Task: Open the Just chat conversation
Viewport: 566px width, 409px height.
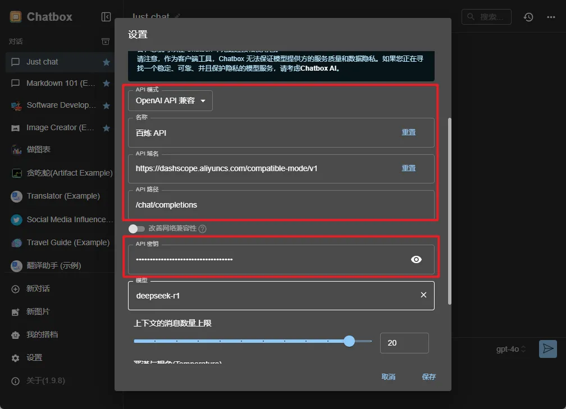Action: [x=60, y=62]
